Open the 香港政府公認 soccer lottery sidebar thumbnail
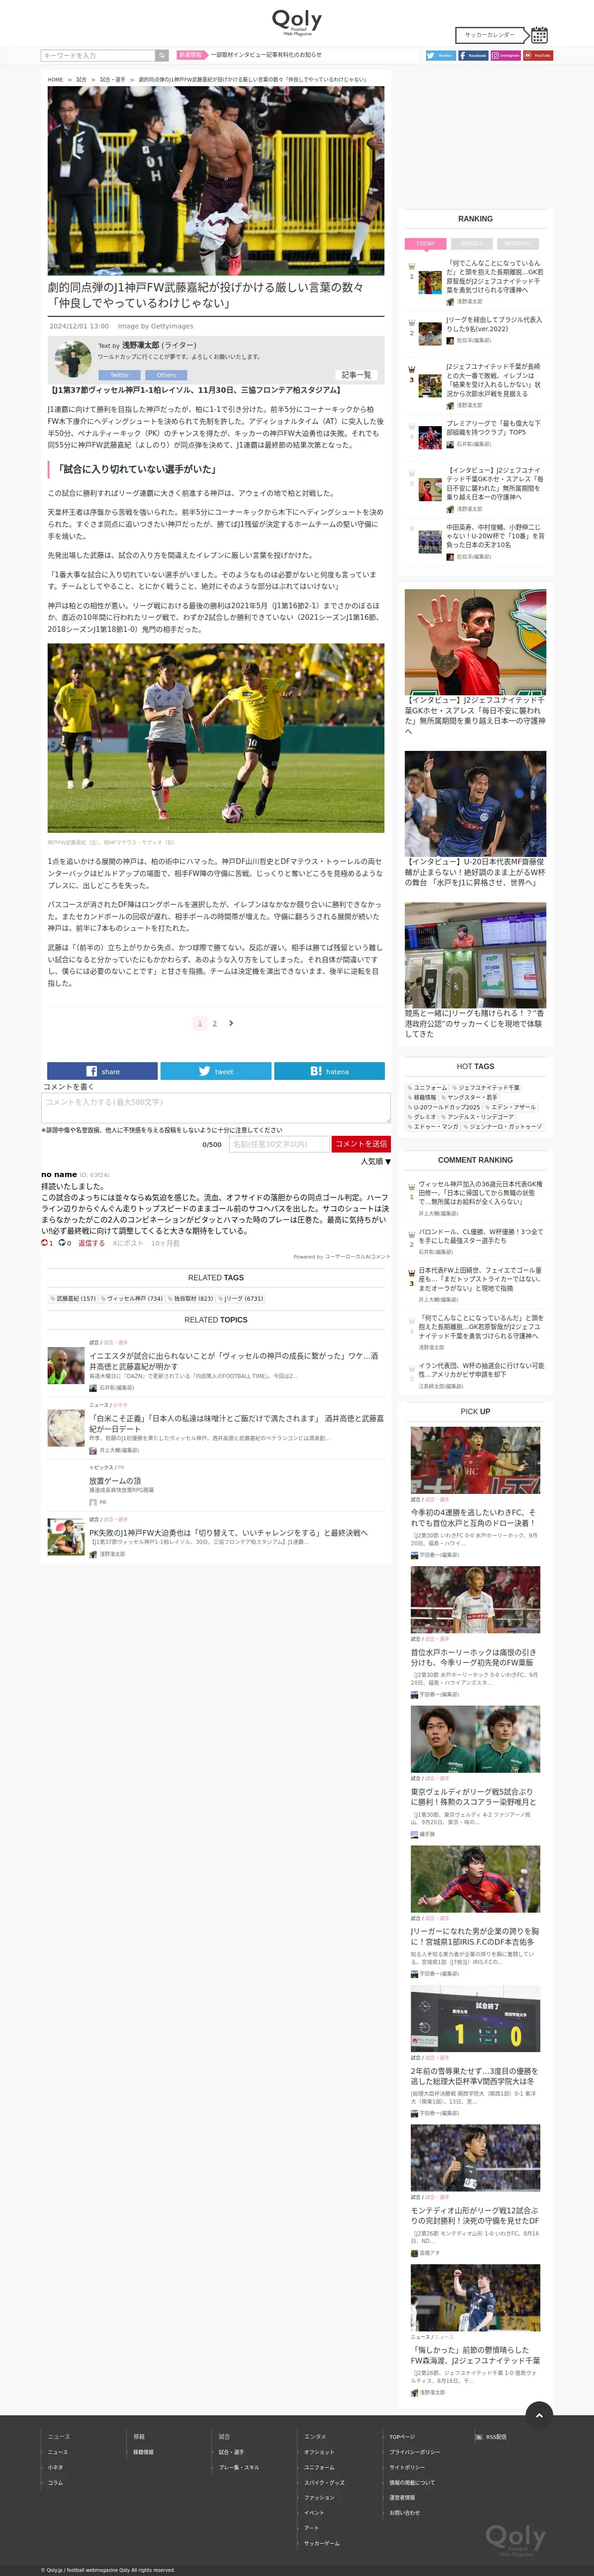594x2576 pixels. [x=475, y=955]
